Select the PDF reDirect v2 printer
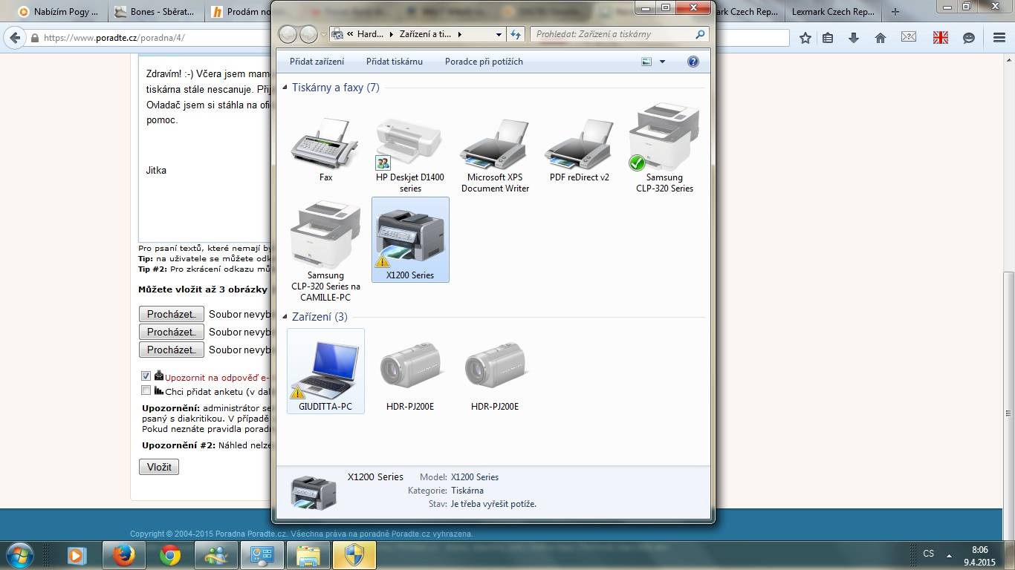1015x570 pixels. coord(580,148)
